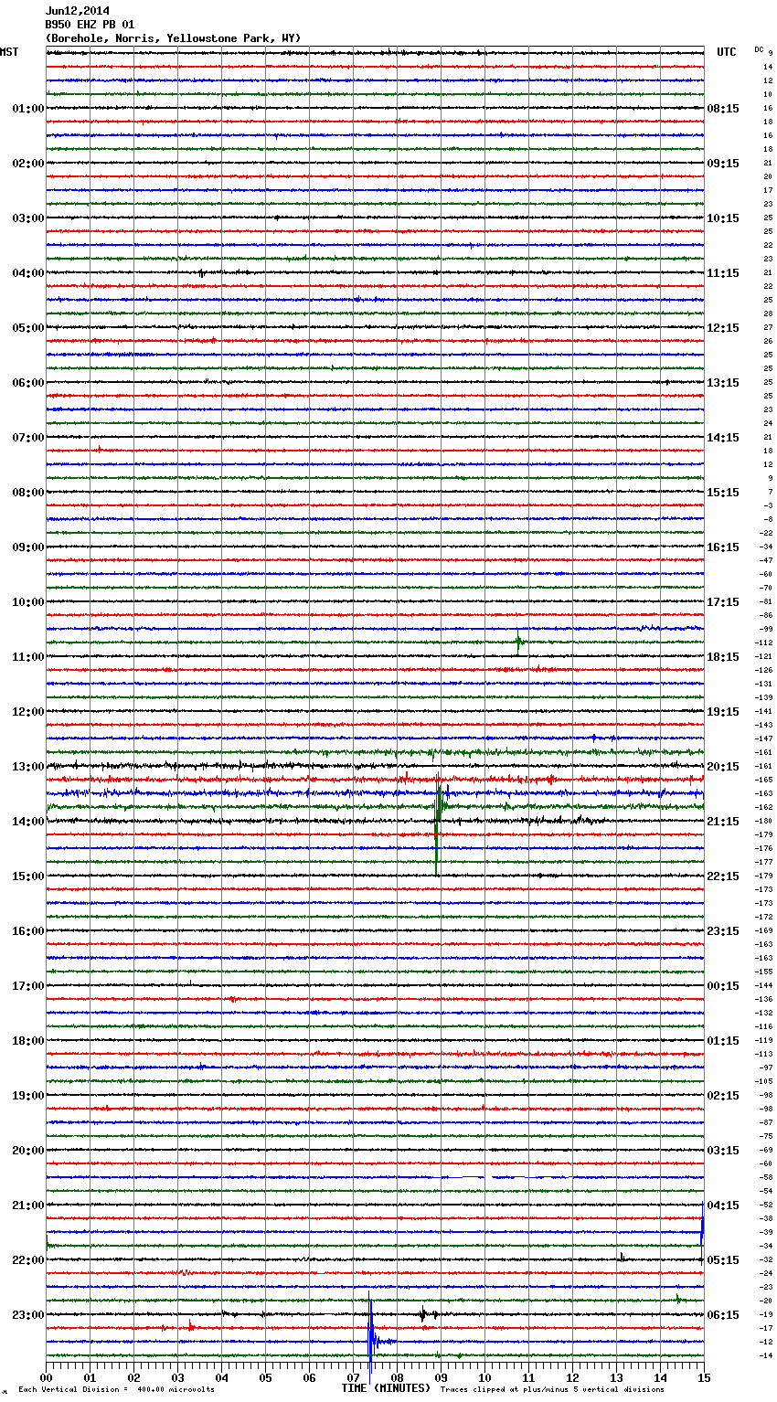Click the 11:15 UTC time label
This screenshot has height=1402, width=777.
pos(723,273)
